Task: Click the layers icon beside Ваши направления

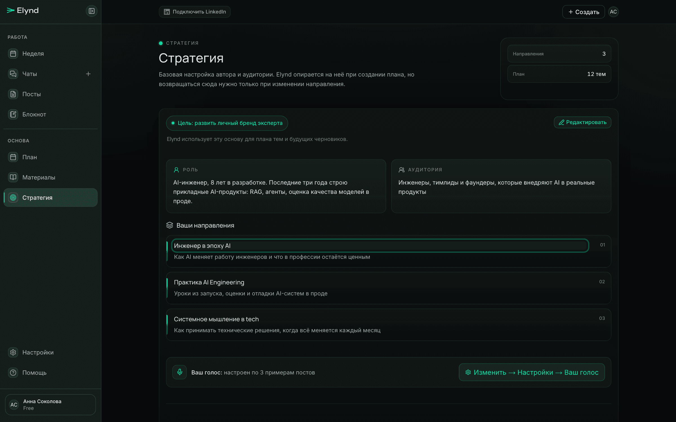Action: click(170, 225)
